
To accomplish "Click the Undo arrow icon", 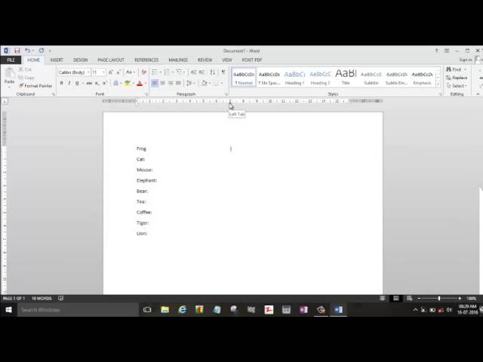I will point(27,51).
